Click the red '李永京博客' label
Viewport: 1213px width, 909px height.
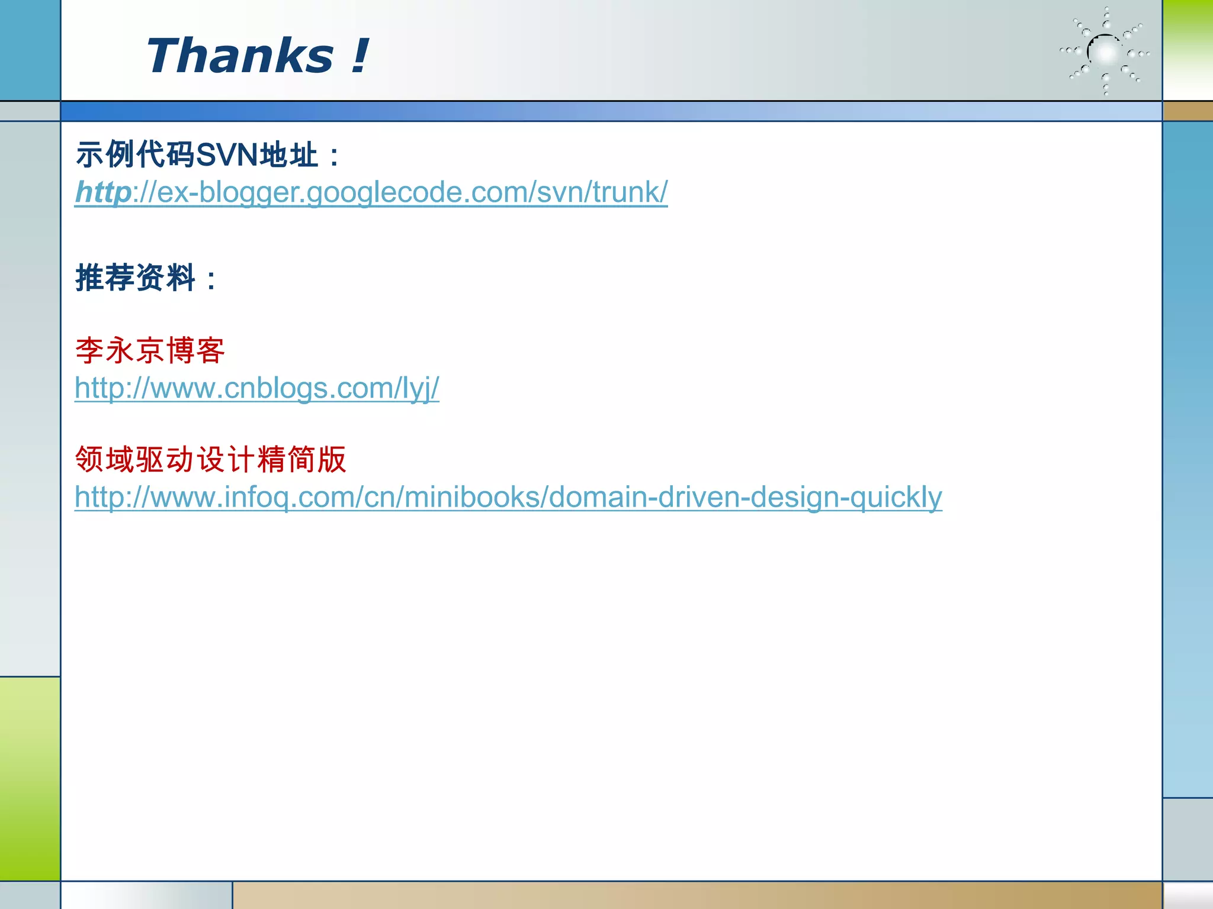[x=150, y=350]
